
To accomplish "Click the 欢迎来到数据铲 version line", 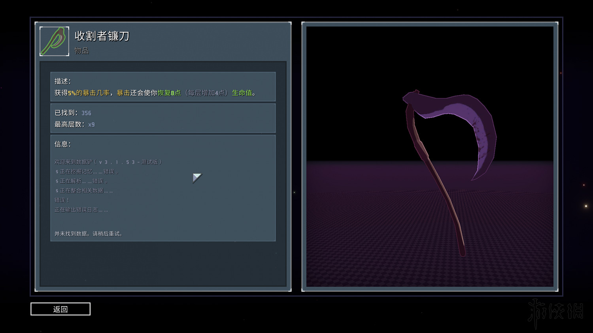I will click(108, 162).
